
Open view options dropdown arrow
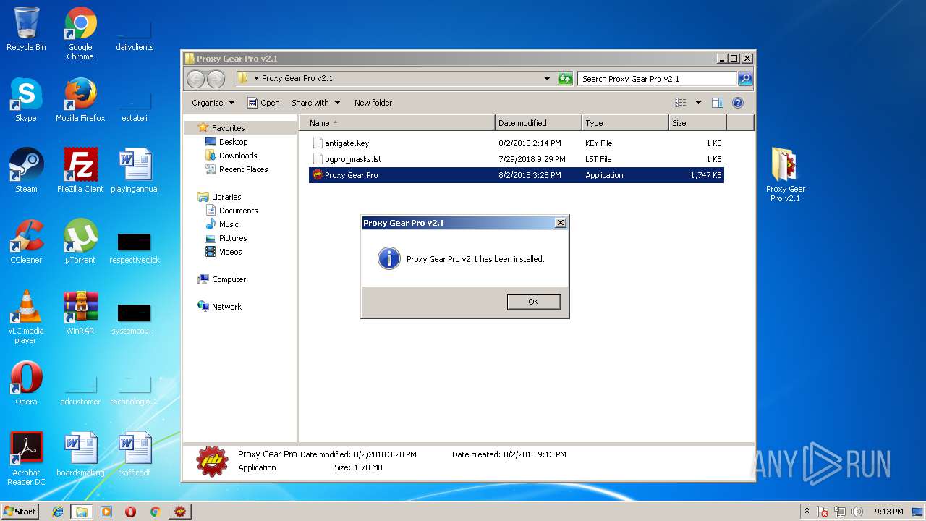pos(698,103)
